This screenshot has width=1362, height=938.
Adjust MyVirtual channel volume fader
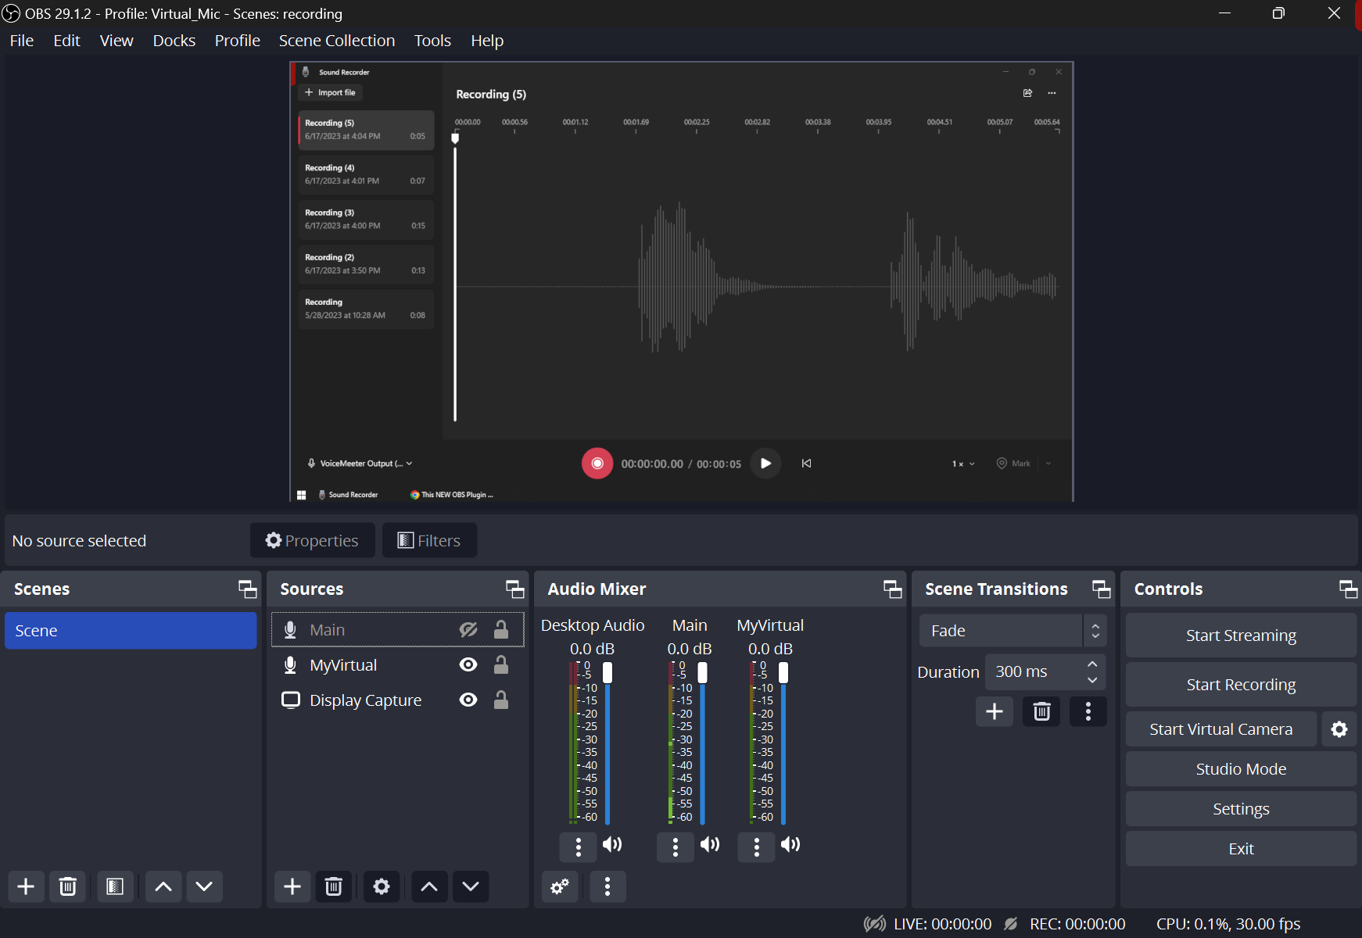point(783,672)
